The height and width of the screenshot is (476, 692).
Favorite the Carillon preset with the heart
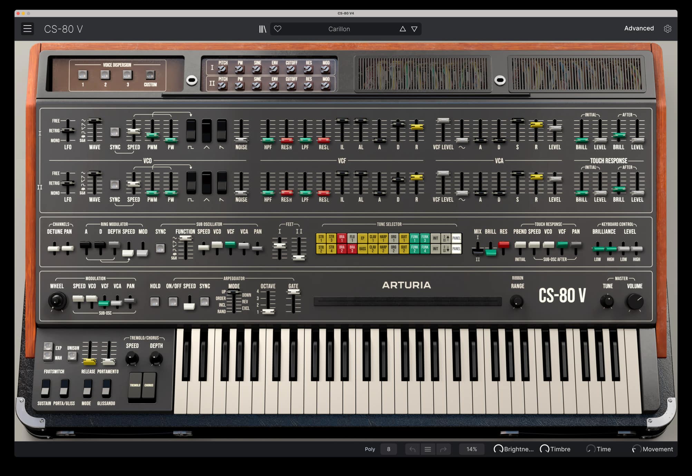coord(278,29)
